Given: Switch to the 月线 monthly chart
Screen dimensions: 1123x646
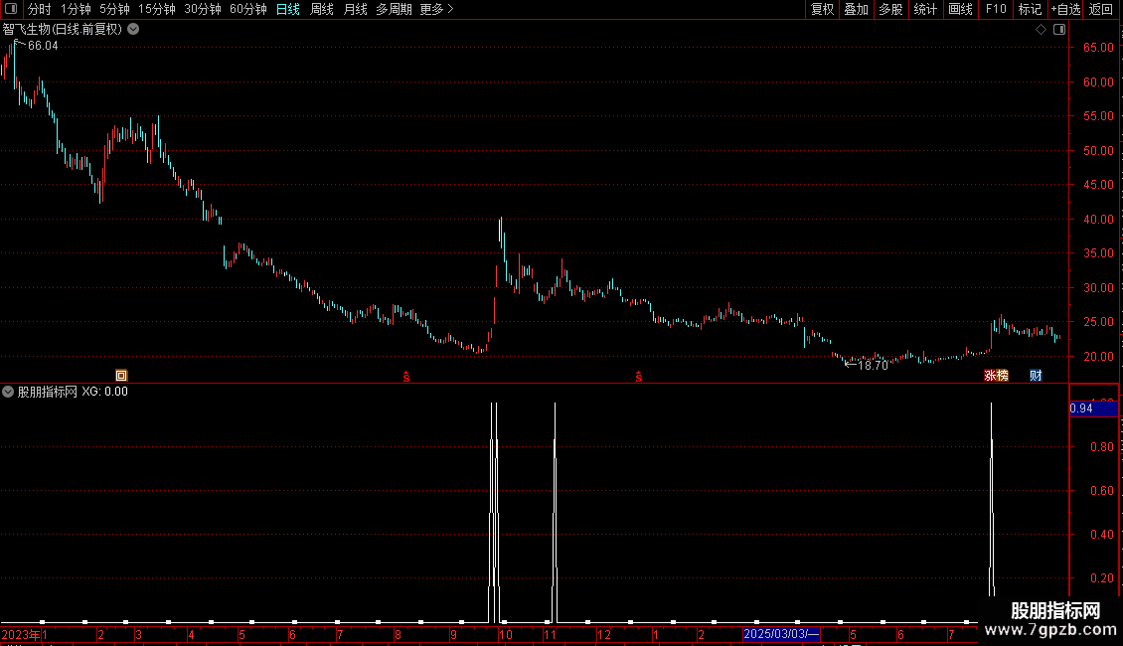Looking at the screenshot, I should pos(355,9).
